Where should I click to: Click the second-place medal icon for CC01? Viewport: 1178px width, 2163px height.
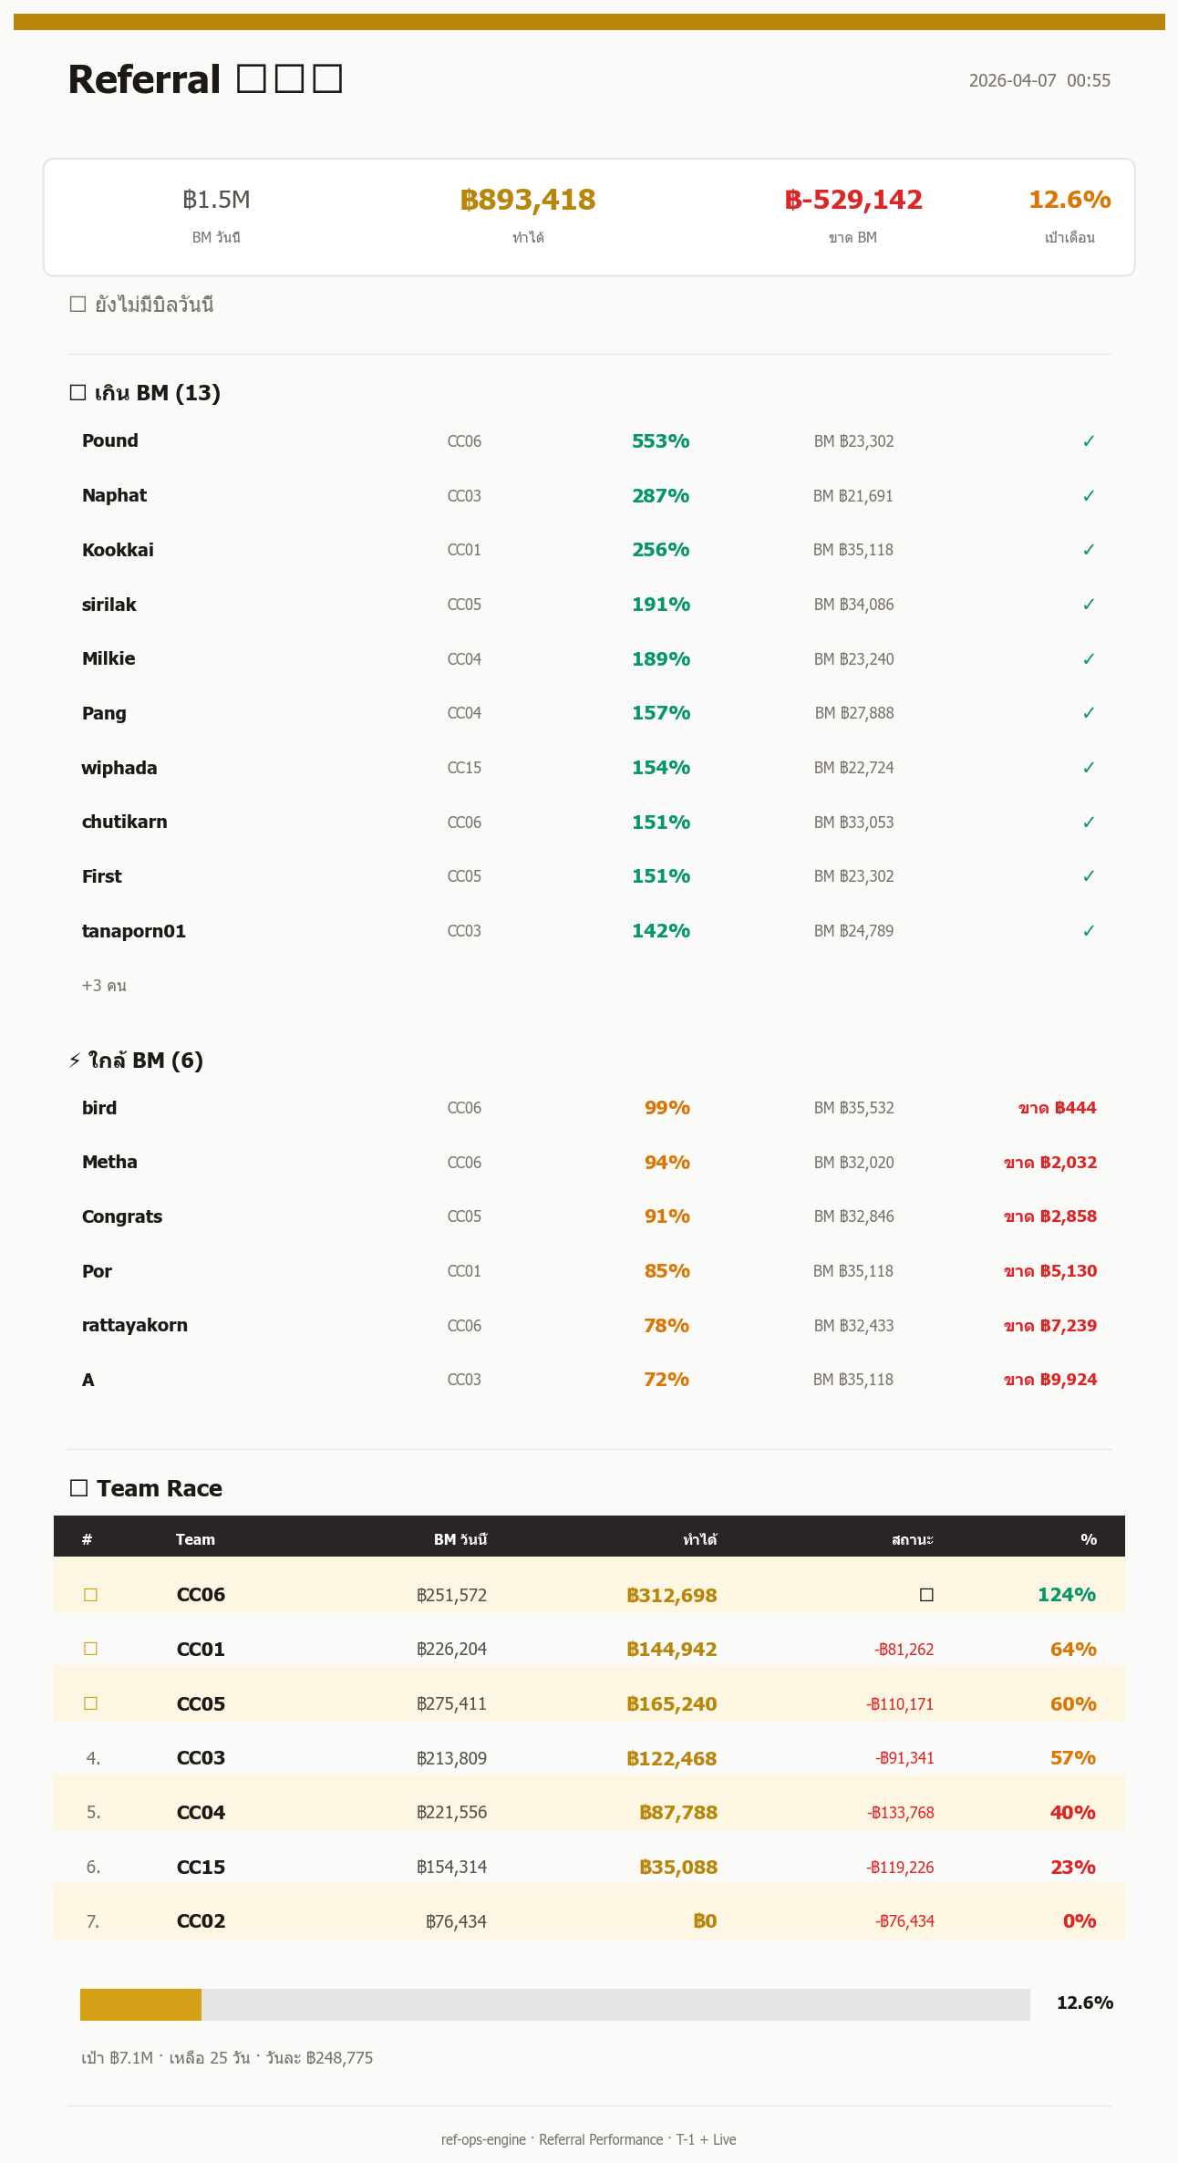[90, 1649]
